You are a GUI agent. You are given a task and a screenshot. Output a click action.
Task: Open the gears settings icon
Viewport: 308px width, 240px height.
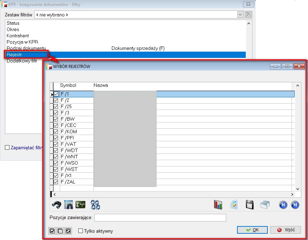pyautogui.click(x=95, y=205)
